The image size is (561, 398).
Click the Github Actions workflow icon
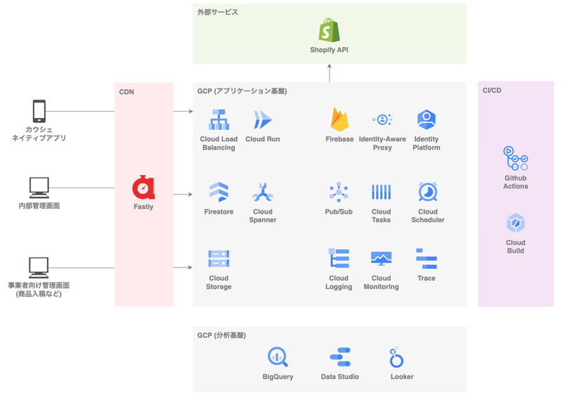pos(515,159)
